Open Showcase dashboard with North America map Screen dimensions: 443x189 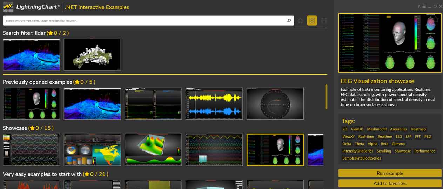pyautogui.click(x=92, y=149)
